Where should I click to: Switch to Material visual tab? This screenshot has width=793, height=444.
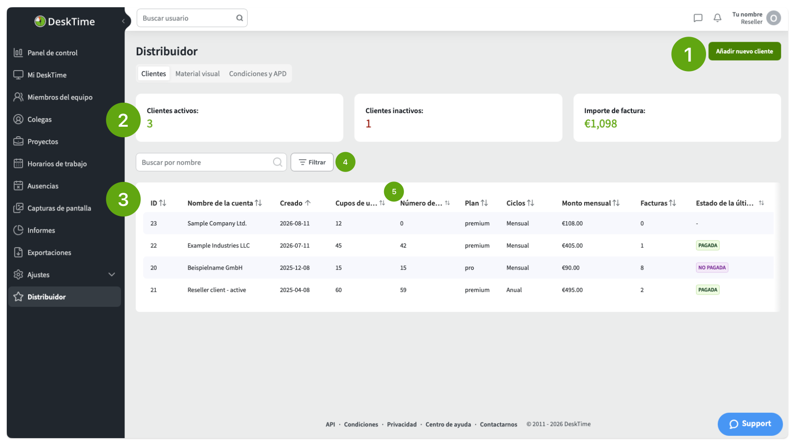197,73
